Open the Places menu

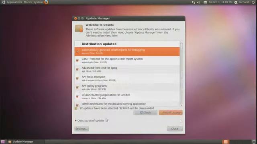coord(28,2)
